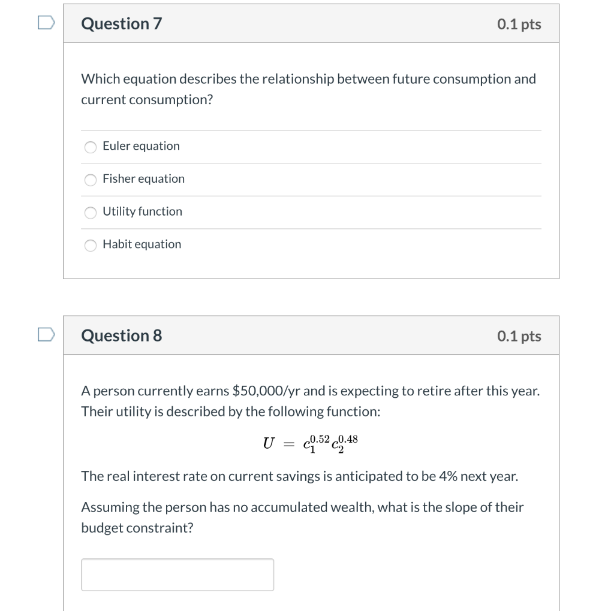
Task: Select the Habit equation radio button
Action: tap(90, 245)
